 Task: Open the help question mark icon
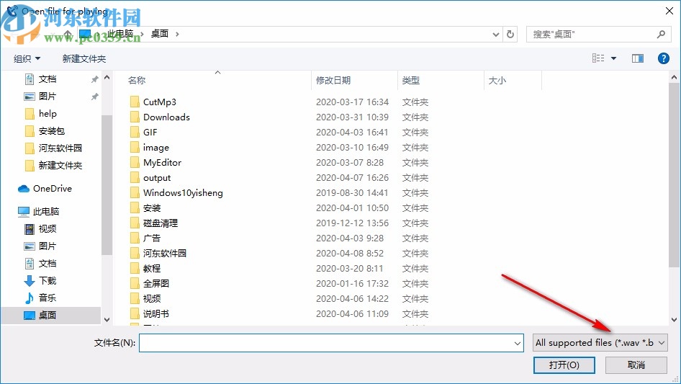tap(663, 58)
